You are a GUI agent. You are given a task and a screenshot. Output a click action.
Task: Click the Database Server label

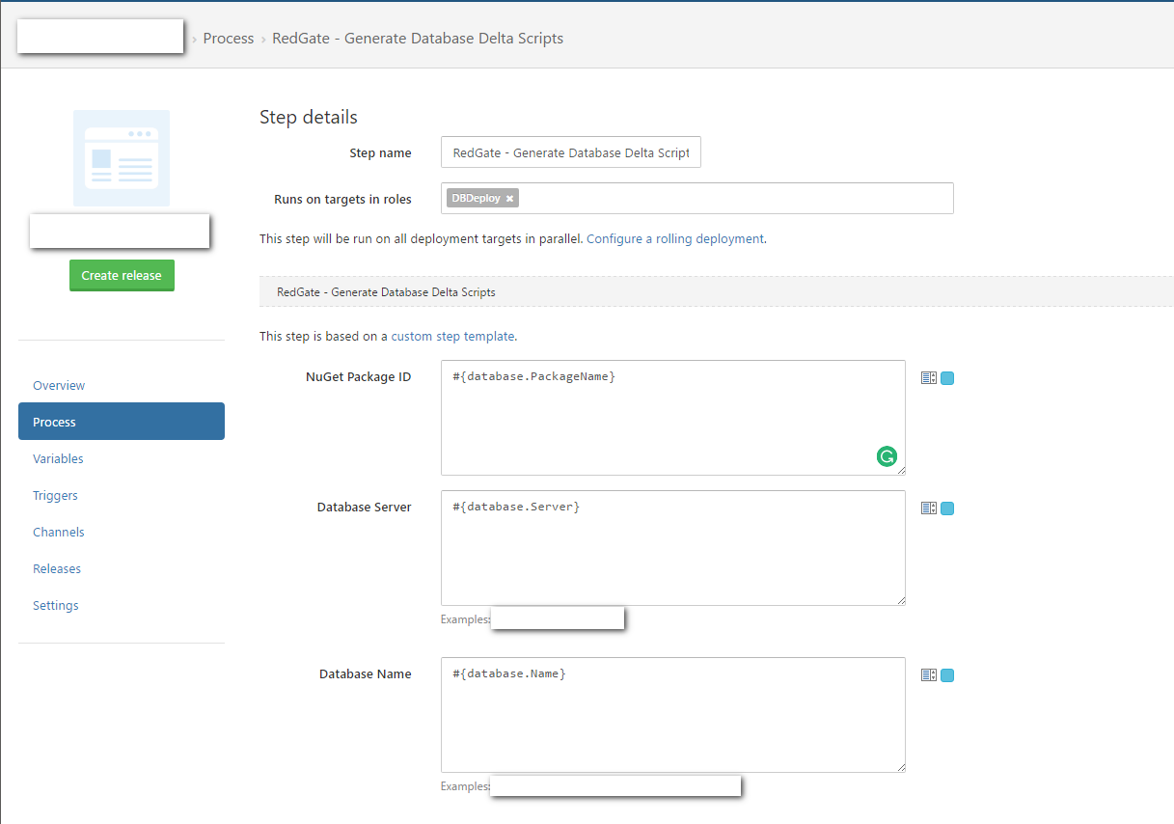(x=365, y=507)
